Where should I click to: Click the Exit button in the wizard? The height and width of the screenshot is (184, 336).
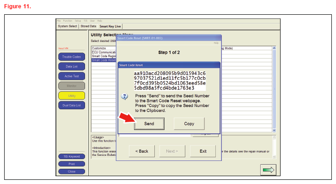(203, 151)
